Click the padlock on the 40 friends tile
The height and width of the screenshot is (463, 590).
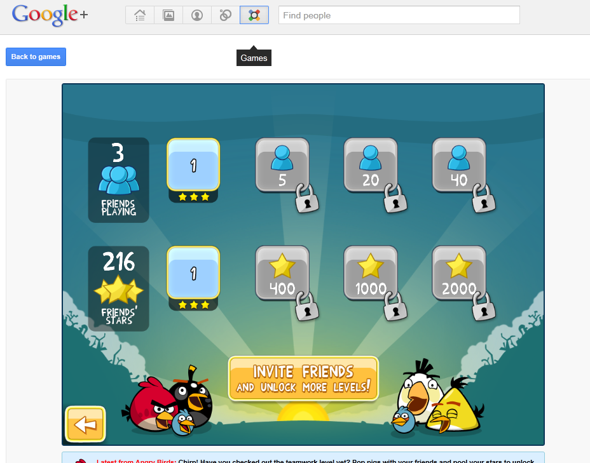pos(484,198)
